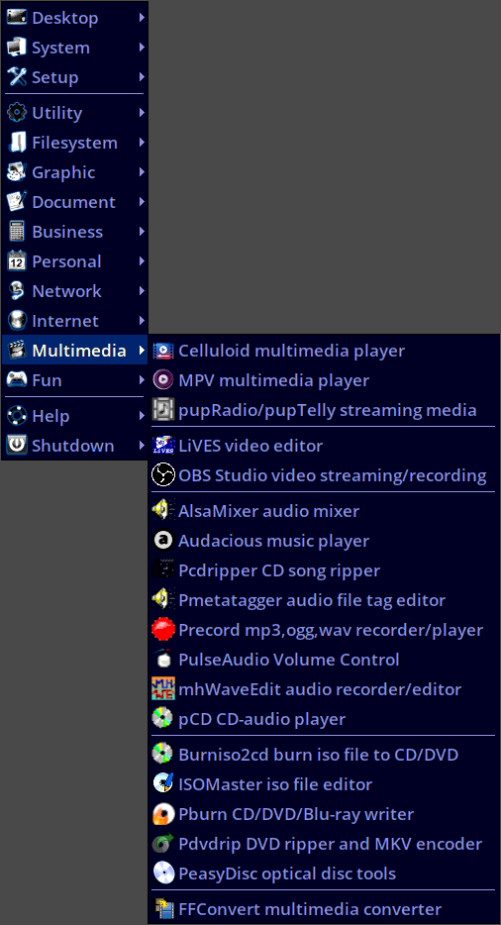Viewport: 501px width, 925px height.
Task: Open the Network menu category
Action: tap(74, 291)
